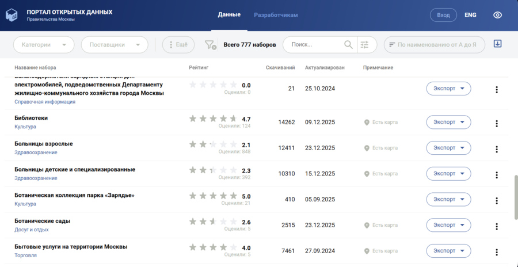This screenshot has height=267, width=518.
Task: Open sort order 'По наименованию' selector
Action: point(434,45)
